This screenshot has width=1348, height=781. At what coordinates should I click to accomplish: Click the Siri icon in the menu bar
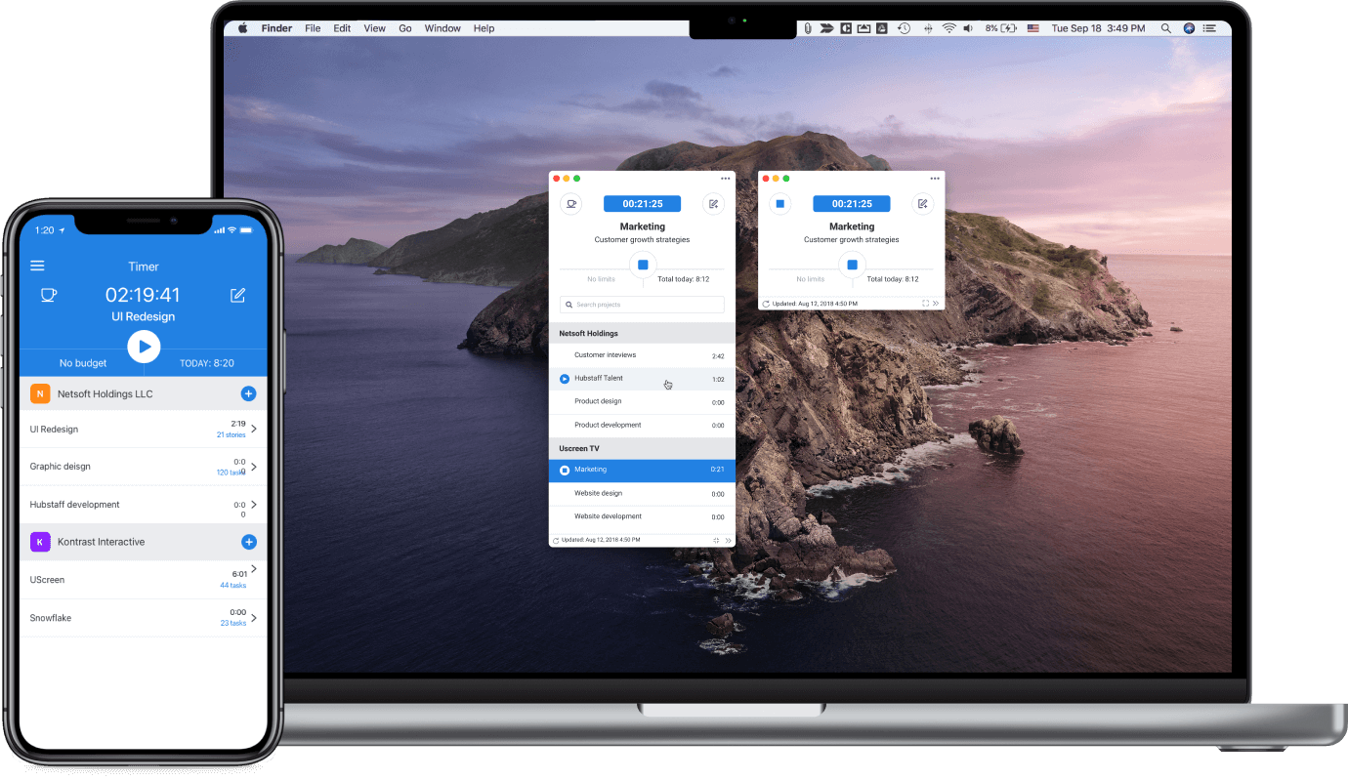(1189, 28)
